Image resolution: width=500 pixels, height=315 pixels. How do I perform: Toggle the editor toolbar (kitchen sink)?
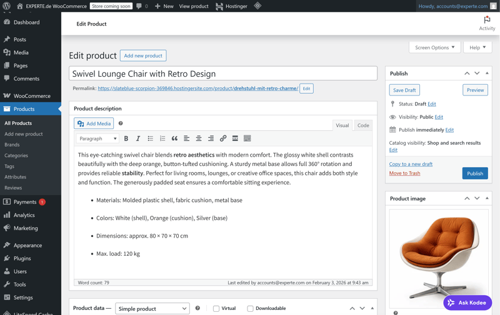(247, 138)
